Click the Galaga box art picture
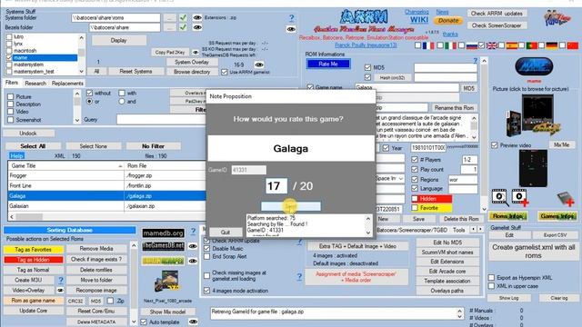Viewport: 582px width, 327px height. 533,115
